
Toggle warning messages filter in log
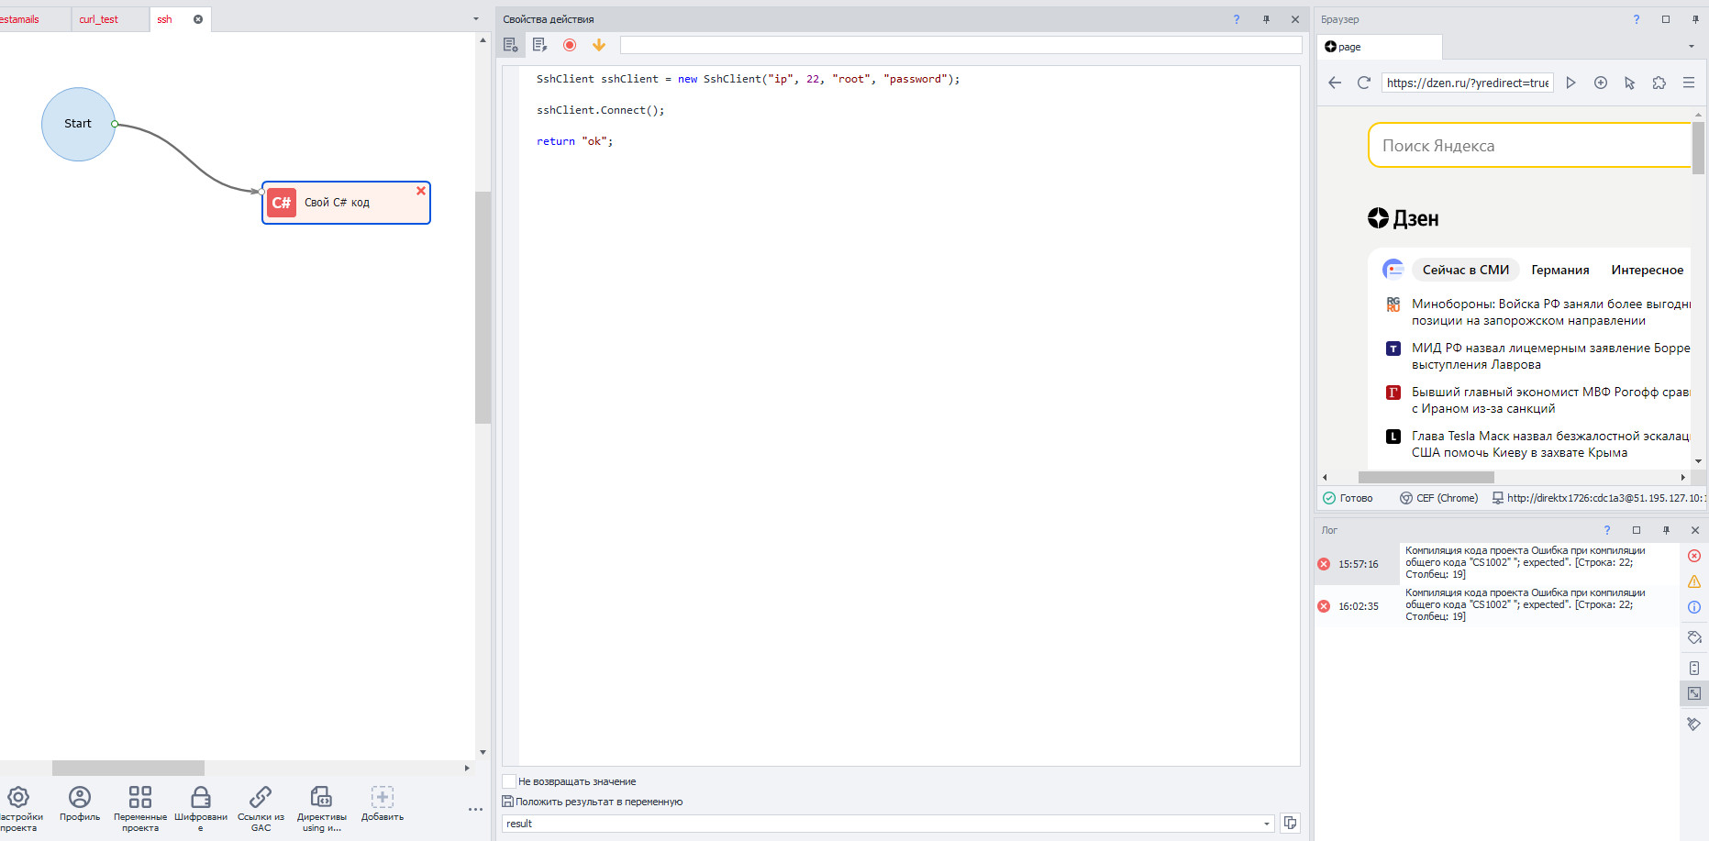1694,581
